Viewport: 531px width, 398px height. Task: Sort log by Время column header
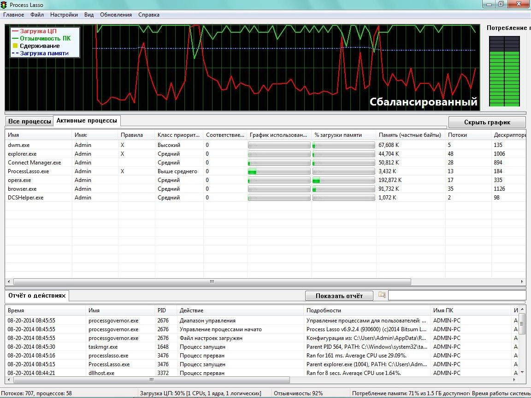45,310
